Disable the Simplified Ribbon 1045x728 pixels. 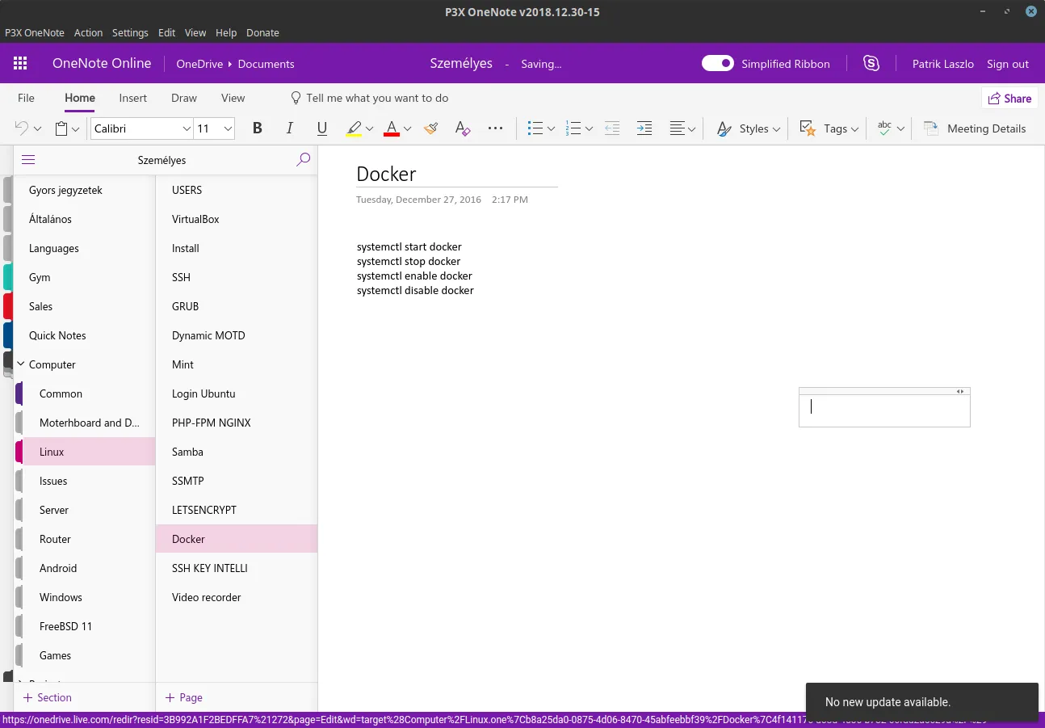pos(717,63)
